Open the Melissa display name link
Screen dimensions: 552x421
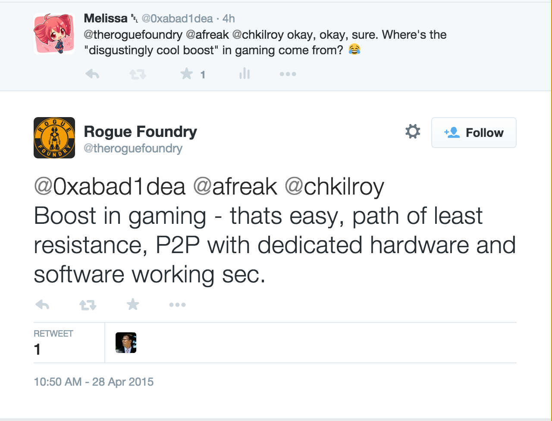coord(106,19)
